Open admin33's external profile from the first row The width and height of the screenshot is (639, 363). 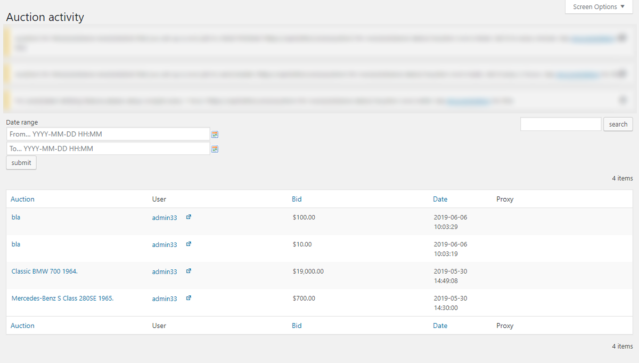(x=189, y=217)
